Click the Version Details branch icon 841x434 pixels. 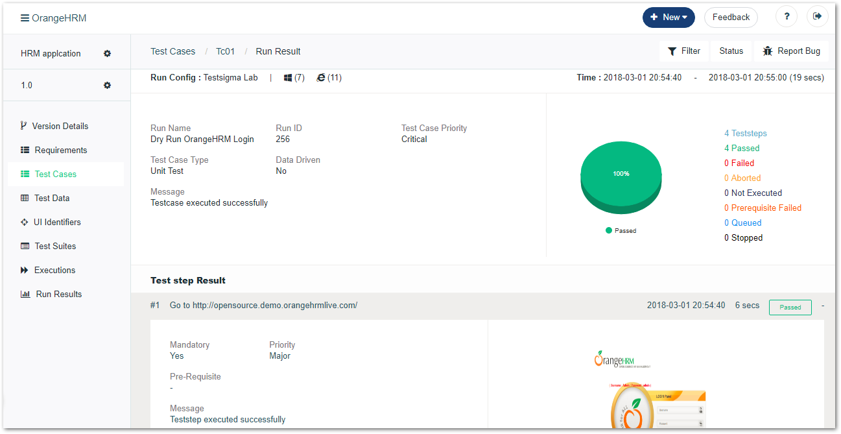coord(24,126)
